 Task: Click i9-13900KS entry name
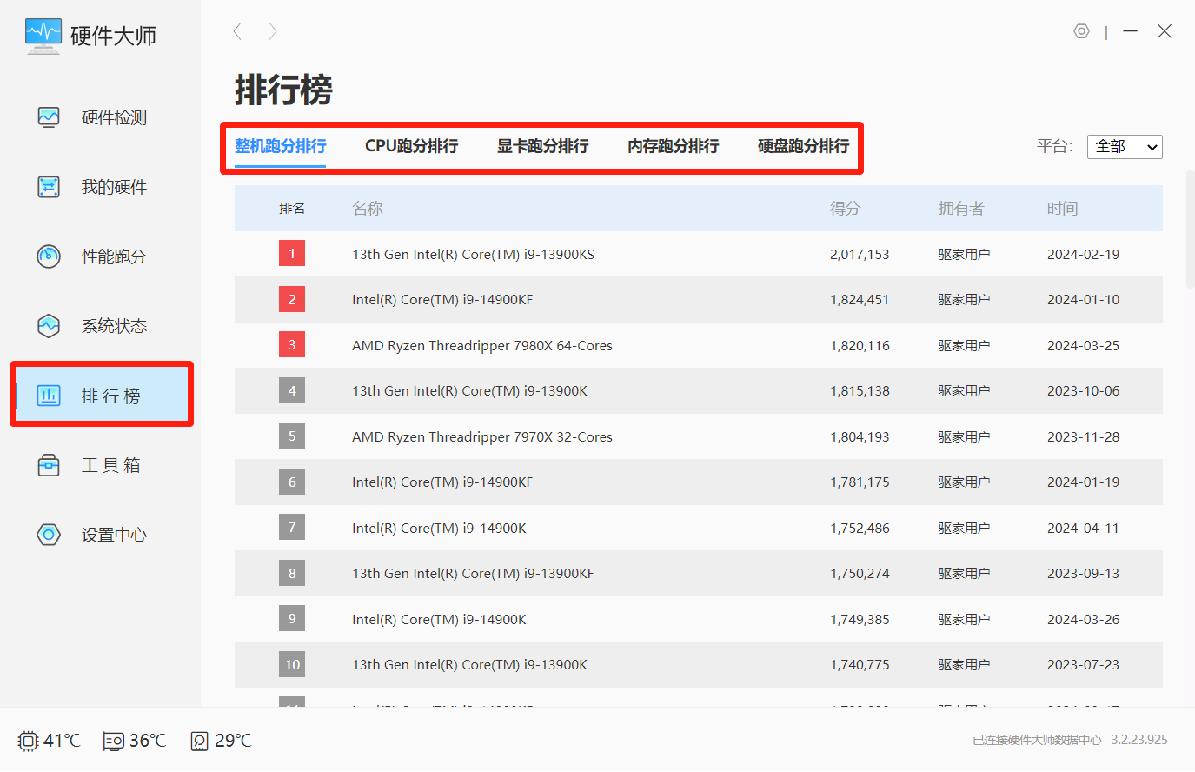[x=473, y=255]
